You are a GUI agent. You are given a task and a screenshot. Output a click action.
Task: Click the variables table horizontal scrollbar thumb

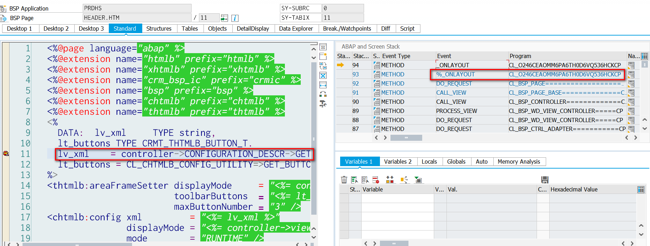coord(394,243)
